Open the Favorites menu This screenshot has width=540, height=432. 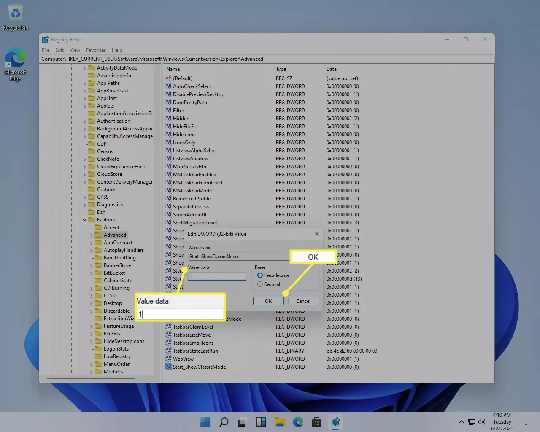click(x=96, y=50)
